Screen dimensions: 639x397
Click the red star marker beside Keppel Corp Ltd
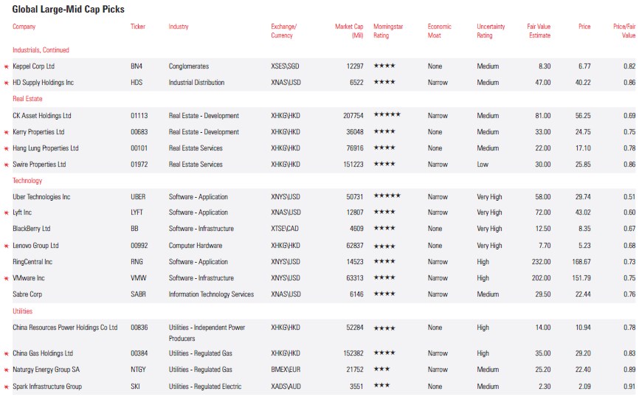click(x=7, y=66)
